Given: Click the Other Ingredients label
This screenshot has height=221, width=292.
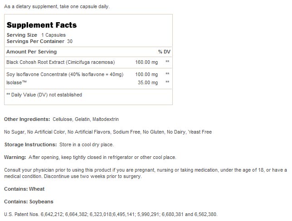Looking at the screenshot, I should pyautogui.click(x=27, y=119).
